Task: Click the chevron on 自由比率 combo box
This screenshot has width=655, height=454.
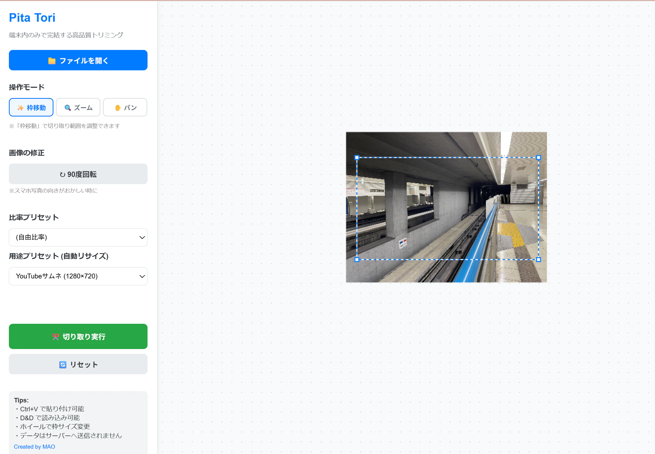Action: pyautogui.click(x=142, y=237)
